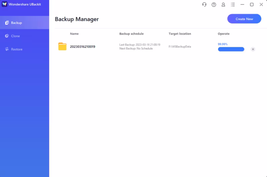Cancel the backup with the X icon
This screenshot has width=267, height=177.
[253, 49]
